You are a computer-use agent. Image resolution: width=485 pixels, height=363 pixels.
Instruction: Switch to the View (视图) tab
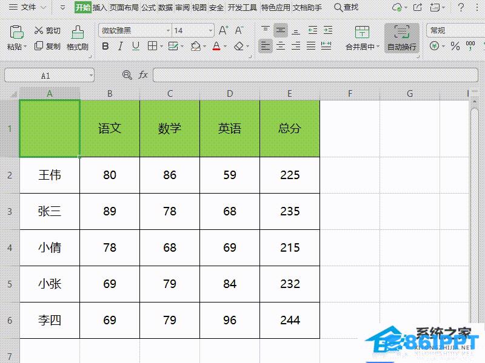[199, 7]
